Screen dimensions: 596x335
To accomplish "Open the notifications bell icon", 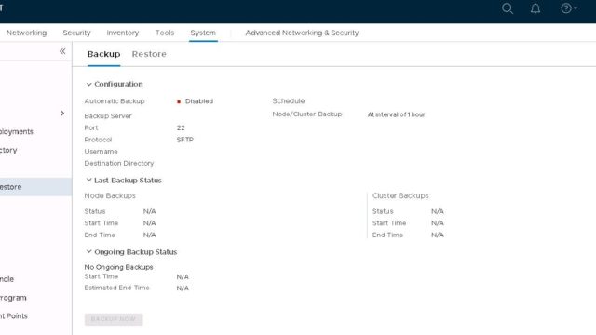I will tap(535, 8).
